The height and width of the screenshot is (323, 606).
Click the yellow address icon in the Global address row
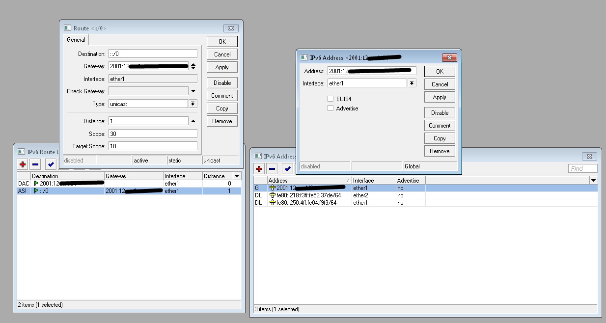click(x=273, y=188)
